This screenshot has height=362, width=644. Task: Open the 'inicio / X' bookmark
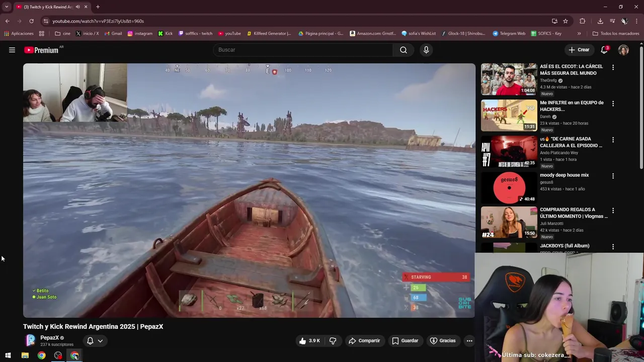pos(87,34)
